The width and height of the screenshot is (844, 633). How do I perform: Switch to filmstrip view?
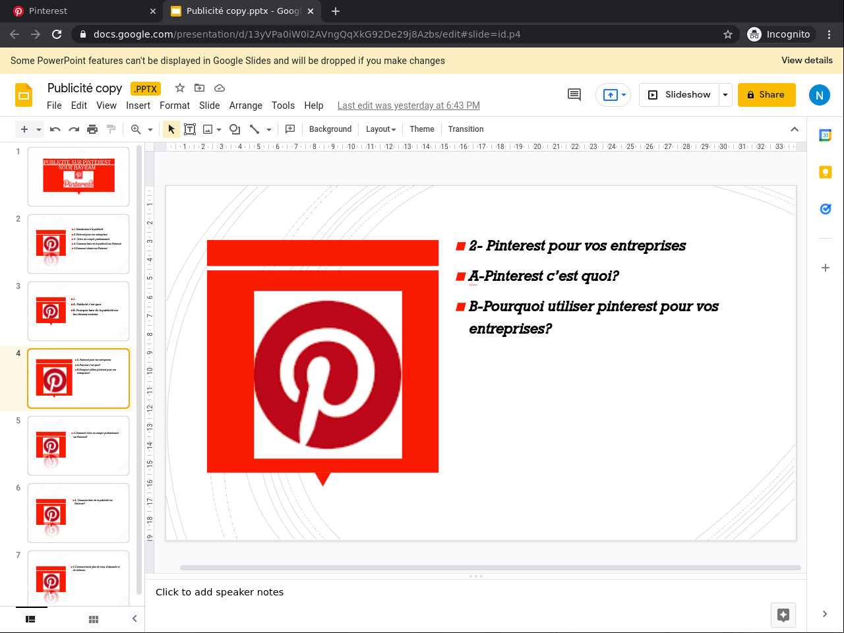pos(30,619)
